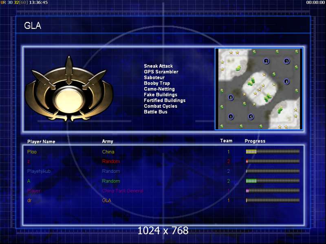Viewport: 326px width, 244px height.
Task: Click the Team column header
Action: click(x=226, y=141)
